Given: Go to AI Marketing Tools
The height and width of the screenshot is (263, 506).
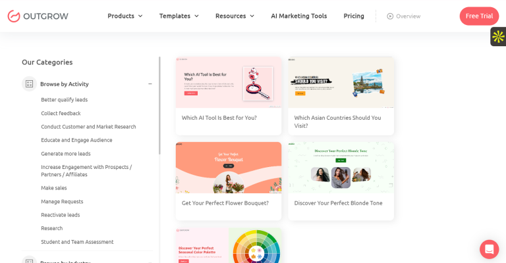Looking at the screenshot, I should [x=298, y=16].
